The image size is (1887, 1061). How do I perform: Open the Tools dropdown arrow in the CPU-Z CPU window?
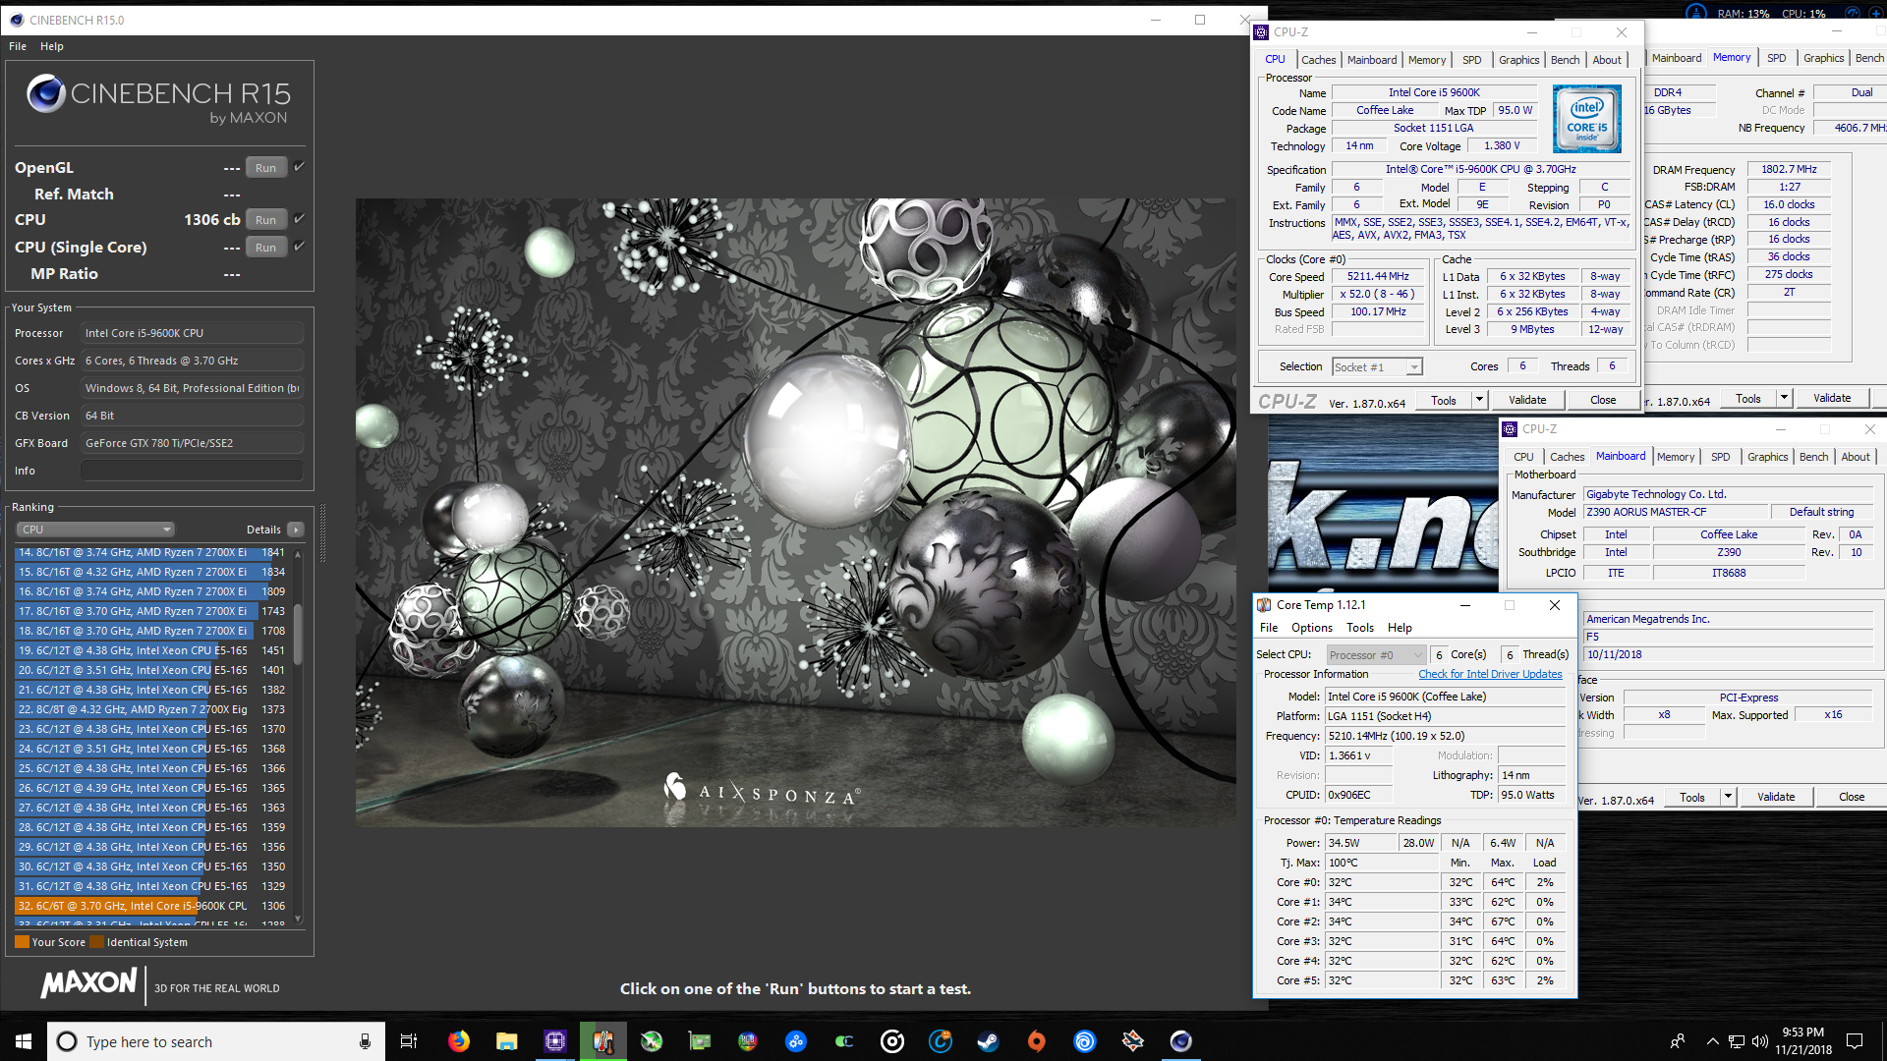point(1479,400)
